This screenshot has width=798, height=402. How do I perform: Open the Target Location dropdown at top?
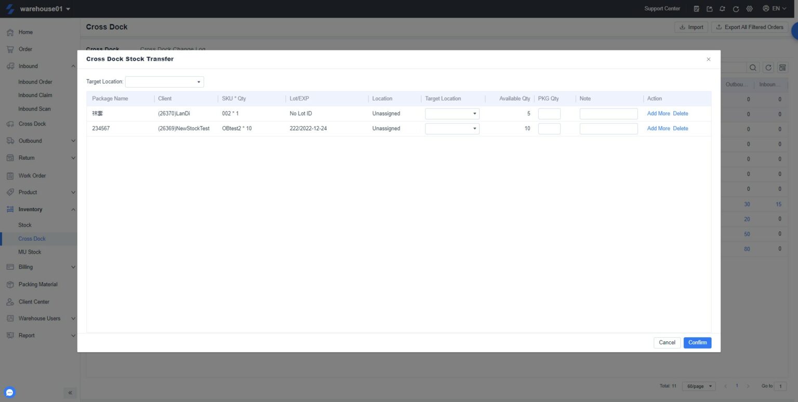point(164,81)
